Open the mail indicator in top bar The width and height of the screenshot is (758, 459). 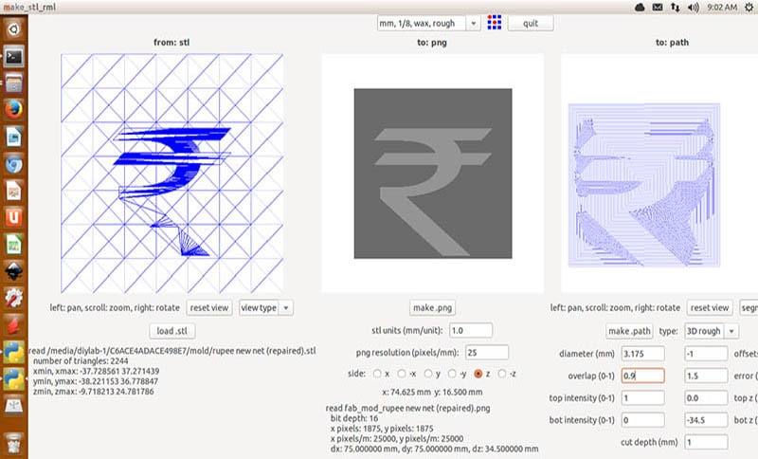click(658, 8)
